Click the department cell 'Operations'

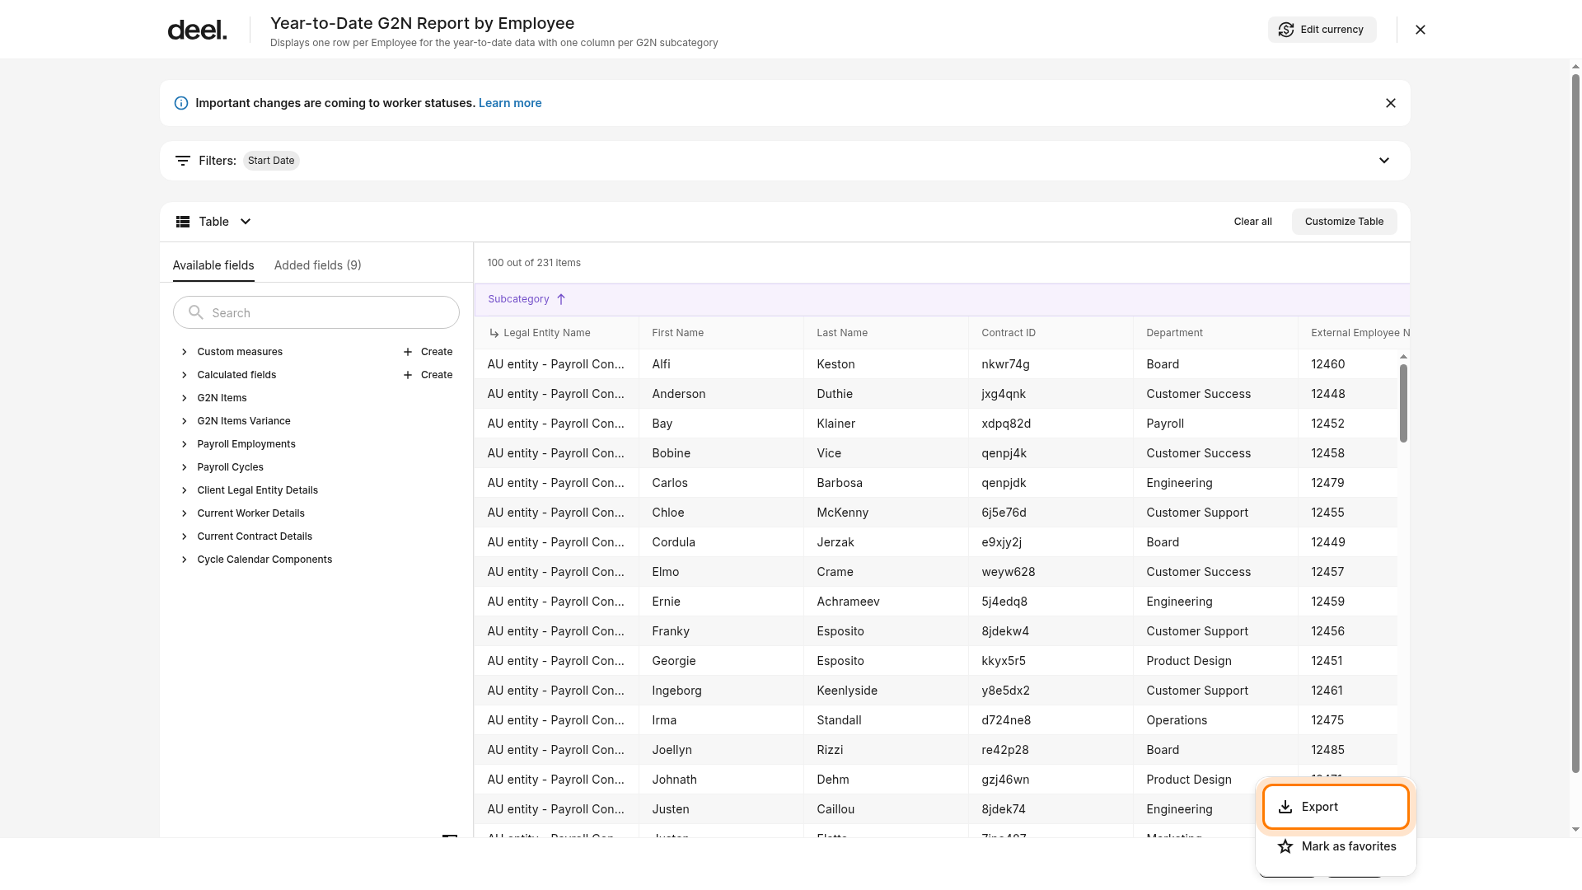point(1216,720)
